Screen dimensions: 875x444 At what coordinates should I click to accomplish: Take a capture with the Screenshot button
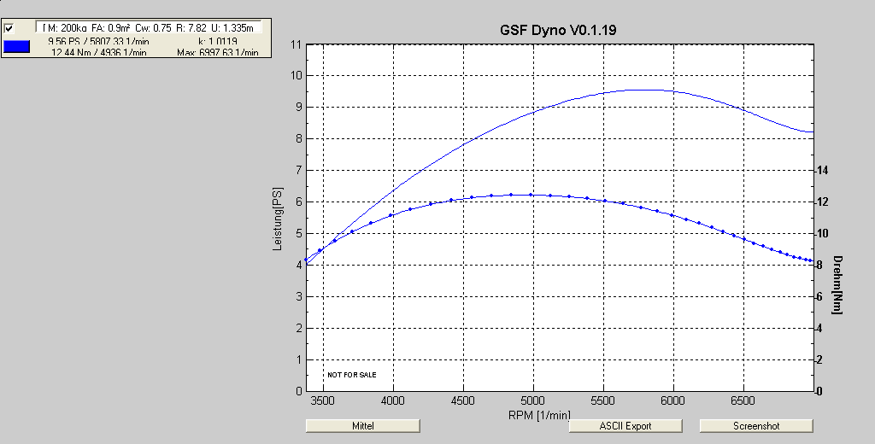(x=755, y=425)
